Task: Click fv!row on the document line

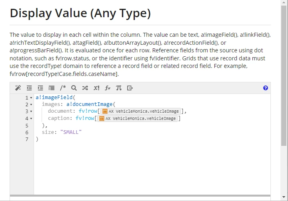Action: (88, 111)
